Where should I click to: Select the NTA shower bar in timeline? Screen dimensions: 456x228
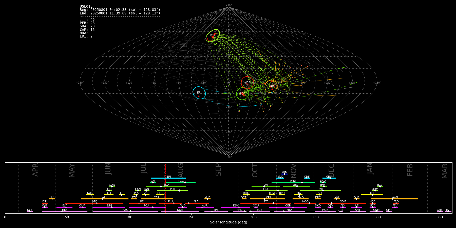tap(289, 211)
